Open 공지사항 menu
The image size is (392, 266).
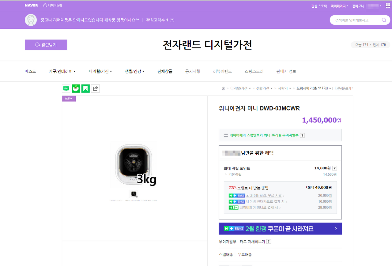pos(193,71)
